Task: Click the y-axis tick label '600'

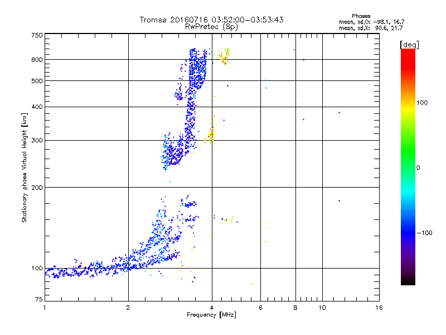Action: pos(37,60)
